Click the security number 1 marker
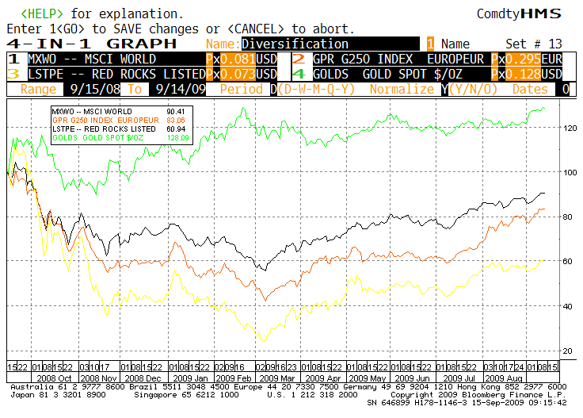The height and width of the screenshot is (418, 583). point(13,59)
